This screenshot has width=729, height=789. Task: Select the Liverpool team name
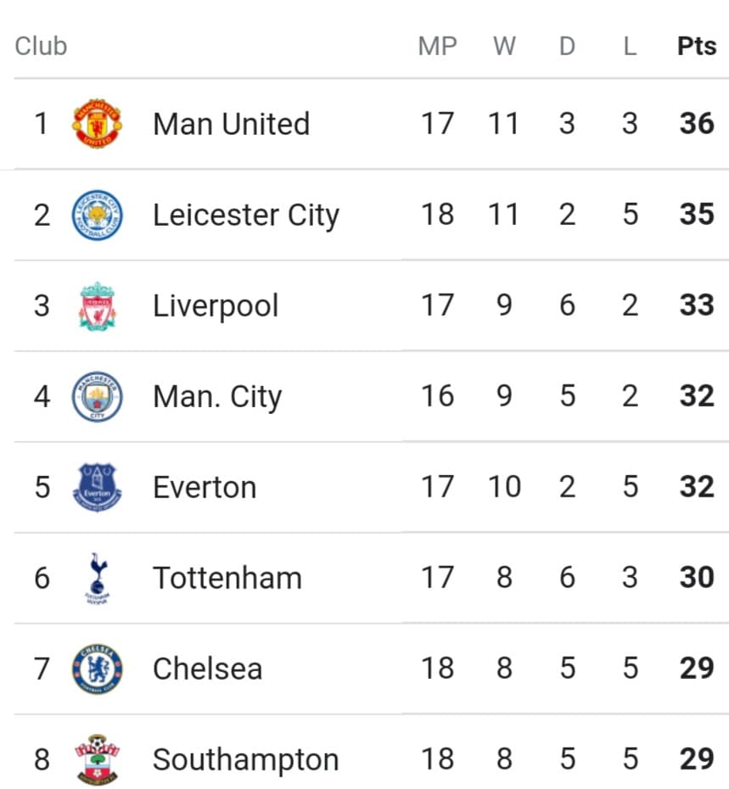pyautogui.click(x=216, y=306)
